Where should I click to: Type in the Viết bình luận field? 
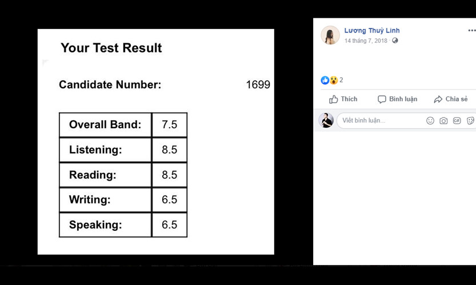pos(380,121)
